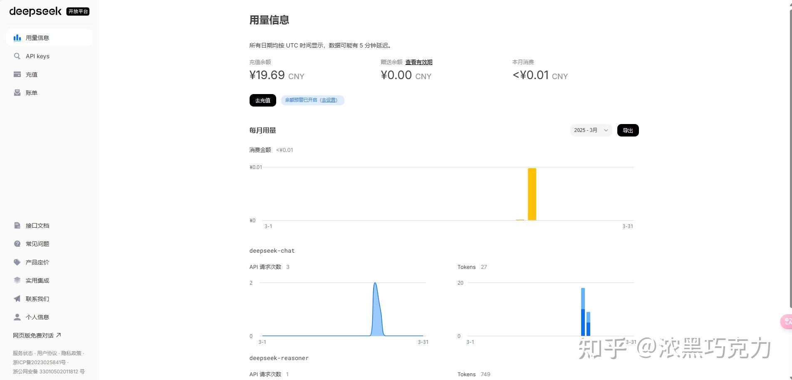Click the 每月用量 section heading
792x380 pixels.
coord(262,130)
